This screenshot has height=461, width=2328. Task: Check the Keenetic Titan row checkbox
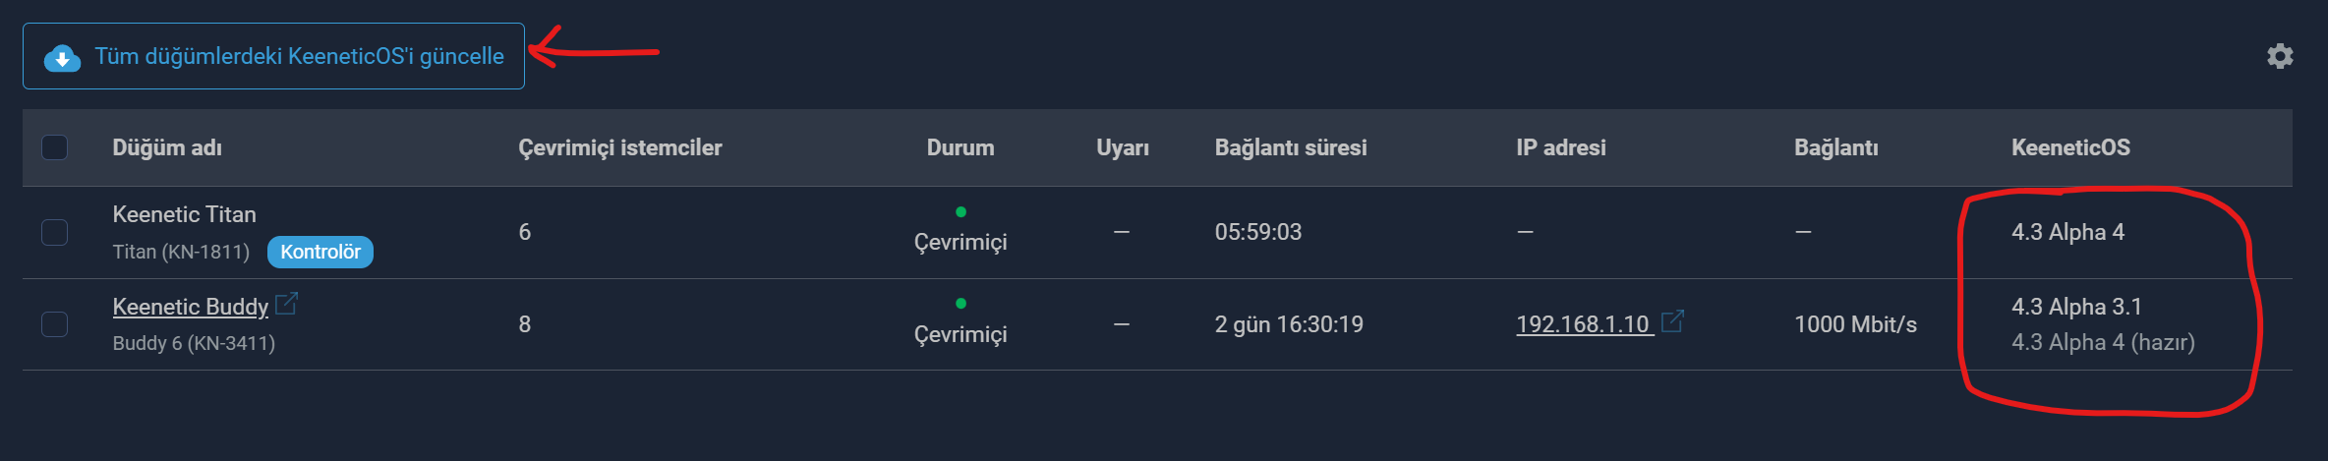pyautogui.click(x=55, y=232)
